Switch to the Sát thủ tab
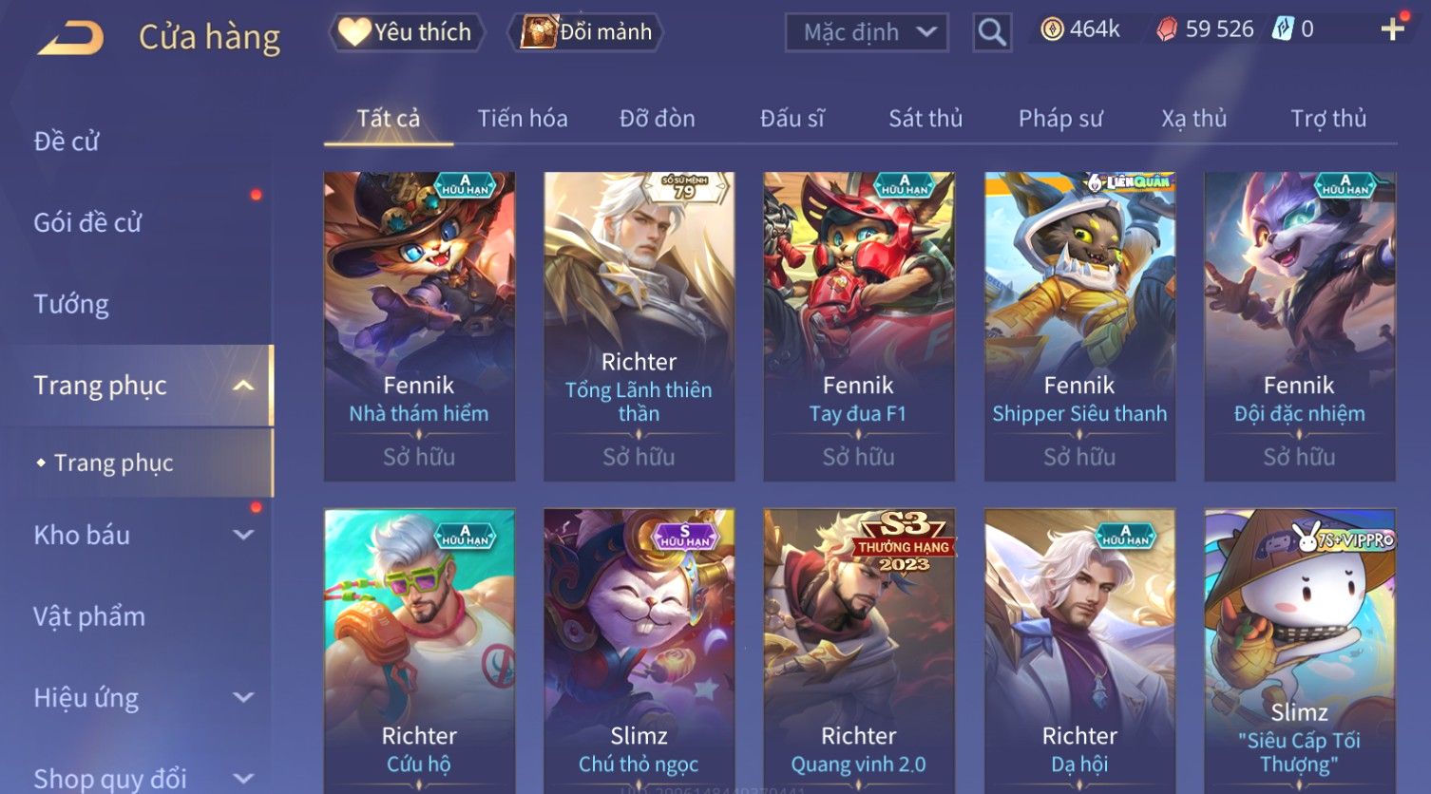Viewport: 1431px width, 794px height. [x=925, y=119]
